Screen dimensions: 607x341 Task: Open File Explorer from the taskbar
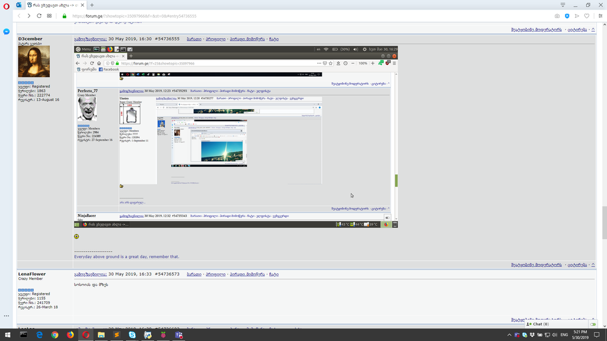101,335
